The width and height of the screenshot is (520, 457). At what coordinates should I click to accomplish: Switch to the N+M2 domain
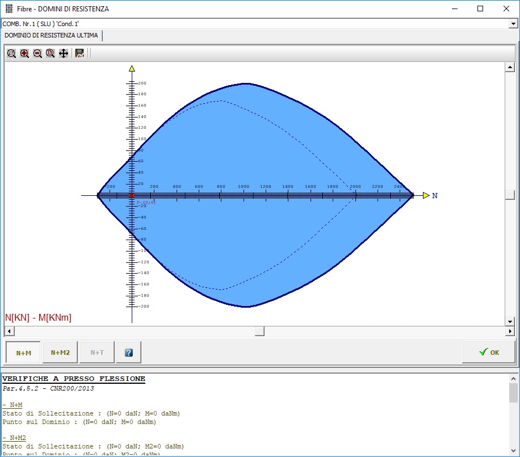60,353
